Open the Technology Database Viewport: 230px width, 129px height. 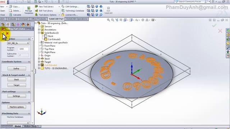coord(73,11)
